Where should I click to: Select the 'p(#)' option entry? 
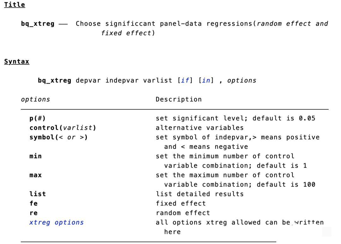click(x=38, y=118)
